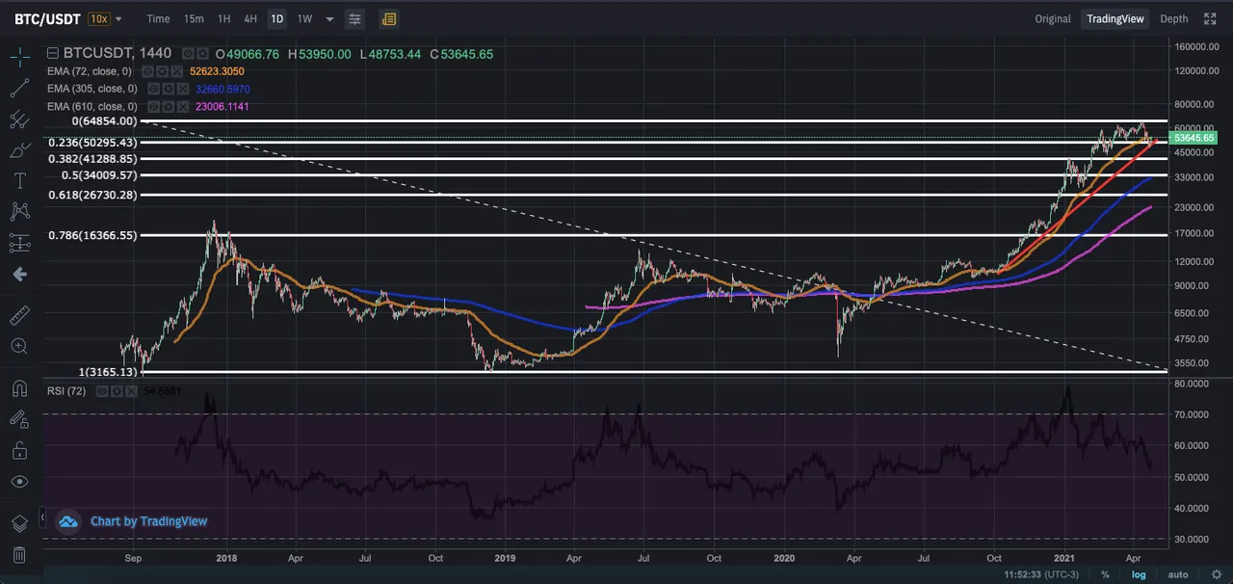
Task: Switch to 1W interval
Action: pos(304,18)
